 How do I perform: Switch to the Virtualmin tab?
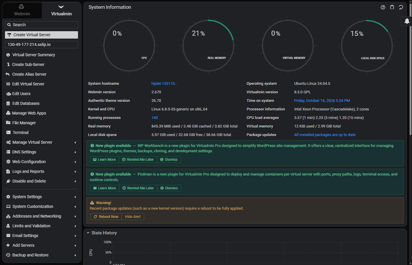61,10
